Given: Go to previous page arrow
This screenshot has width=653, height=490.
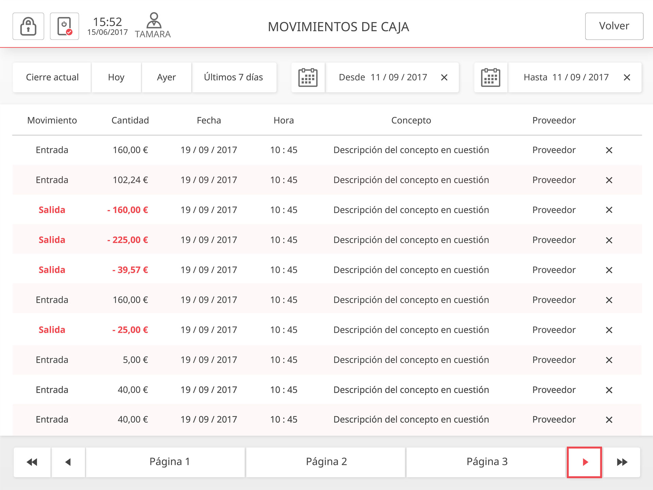Looking at the screenshot, I should click(68, 462).
